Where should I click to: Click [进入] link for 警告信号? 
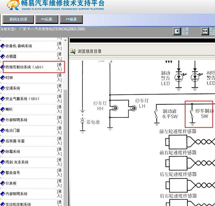click(x=59, y=173)
